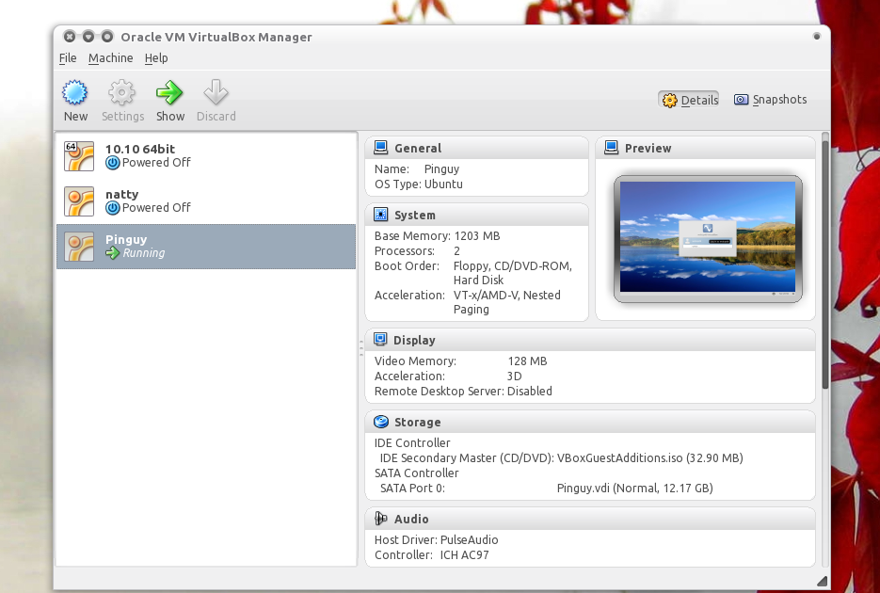Click 'Host Driver: PulseAudio' text
The width and height of the screenshot is (880, 593).
[436, 539]
